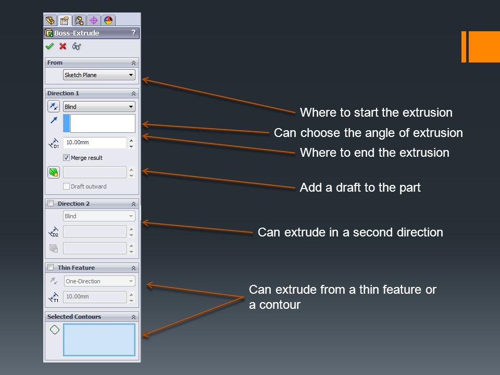Cancel the extrude with the red X
Screen dimensions: 500x375
(x=63, y=46)
